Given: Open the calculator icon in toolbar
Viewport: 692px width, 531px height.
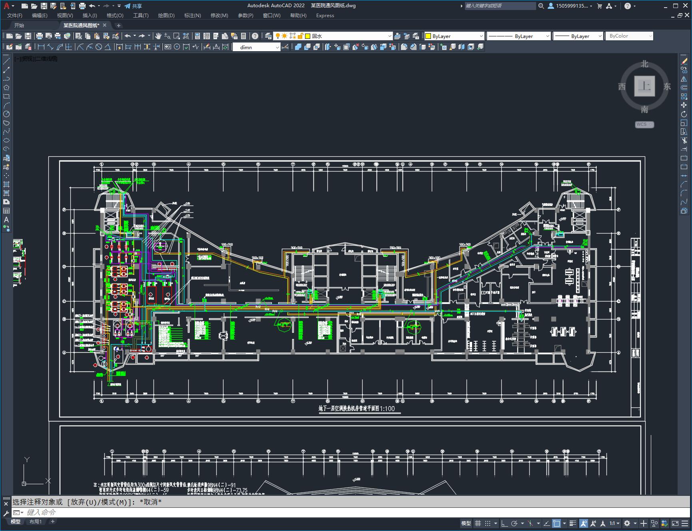Looking at the screenshot, I should (244, 36).
